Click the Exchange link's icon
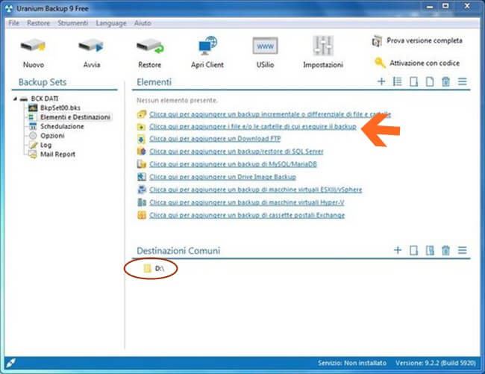Screen dimensions: 485x374 click(x=141, y=215)
